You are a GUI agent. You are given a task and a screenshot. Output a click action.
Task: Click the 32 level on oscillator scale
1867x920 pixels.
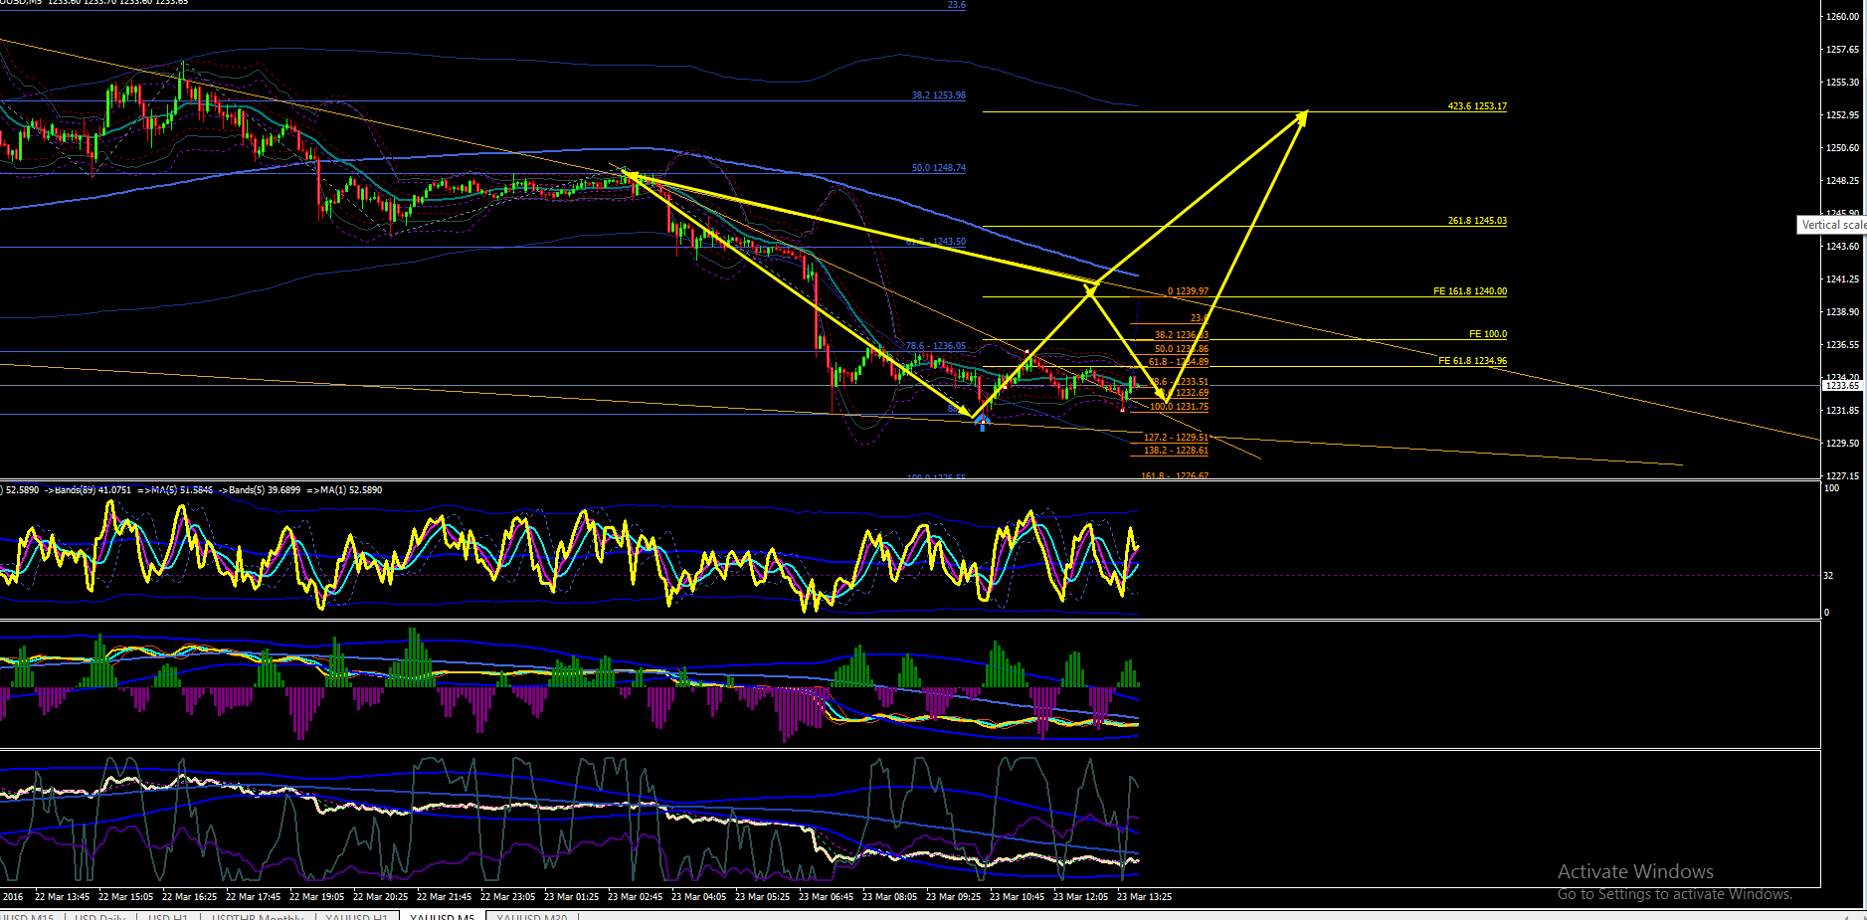1828,576
